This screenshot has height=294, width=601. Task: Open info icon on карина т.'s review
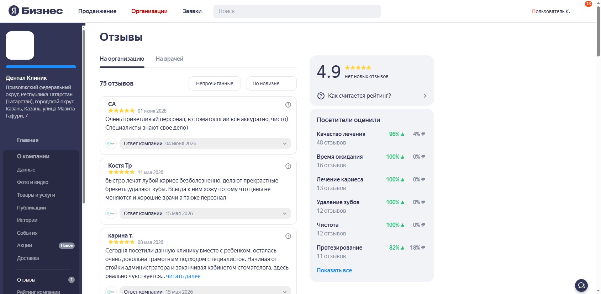point(288,236)
